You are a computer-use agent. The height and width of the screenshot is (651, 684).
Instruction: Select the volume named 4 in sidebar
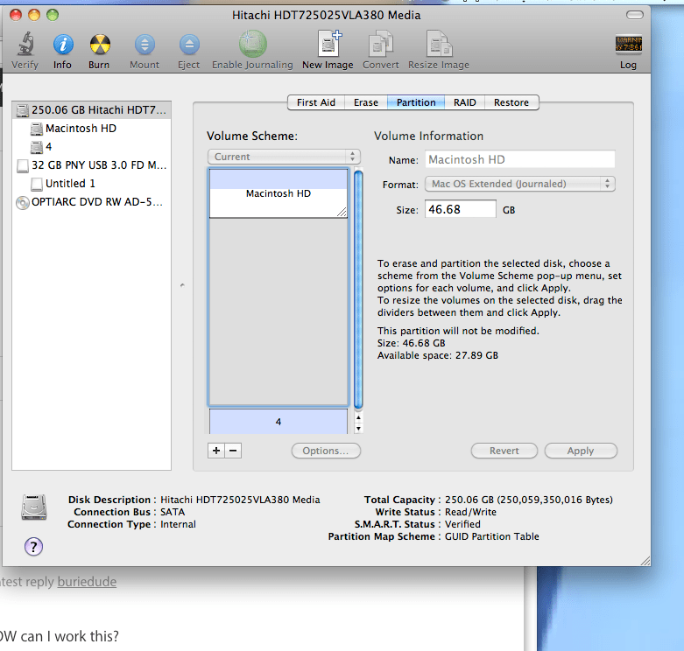pos(92,147)
